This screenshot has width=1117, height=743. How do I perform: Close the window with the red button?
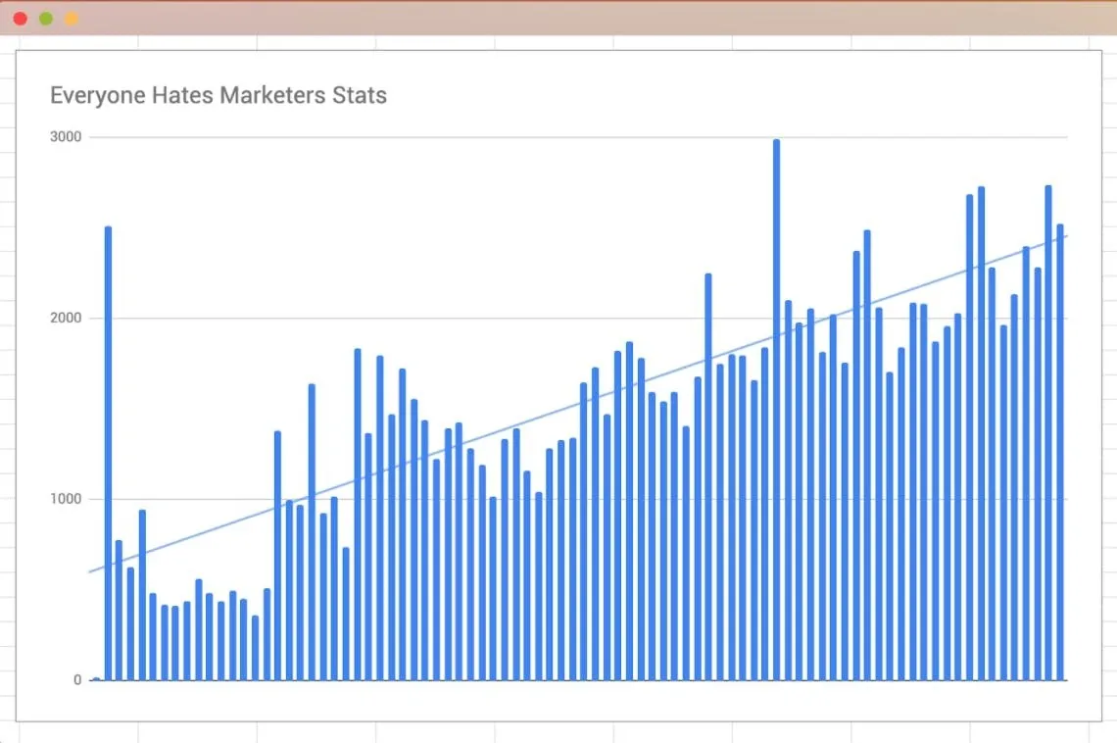coord(20,18)
